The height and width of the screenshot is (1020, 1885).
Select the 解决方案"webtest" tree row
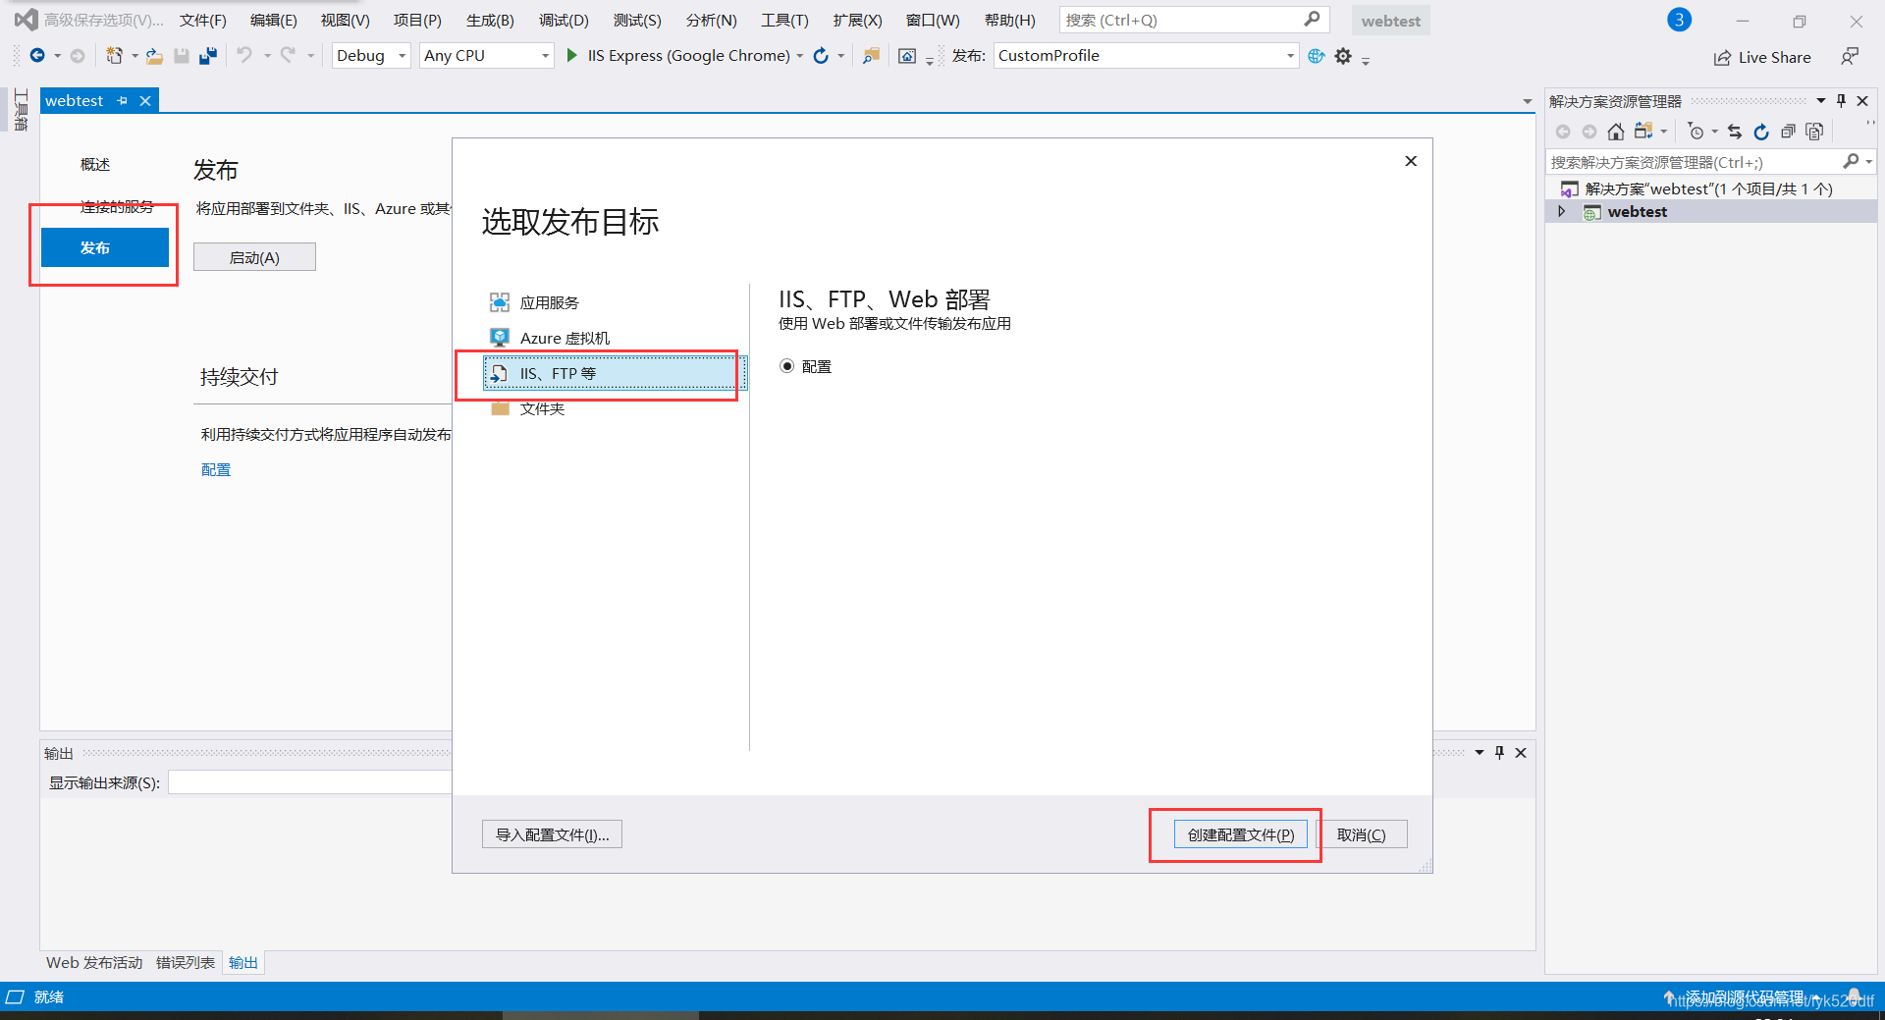coord(1710,188)
